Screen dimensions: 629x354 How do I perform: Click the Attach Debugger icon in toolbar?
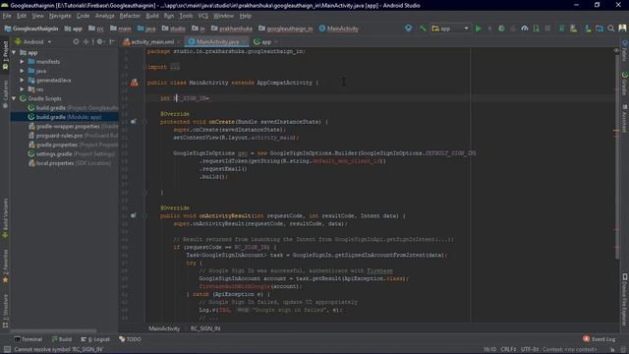coord(537,29)
